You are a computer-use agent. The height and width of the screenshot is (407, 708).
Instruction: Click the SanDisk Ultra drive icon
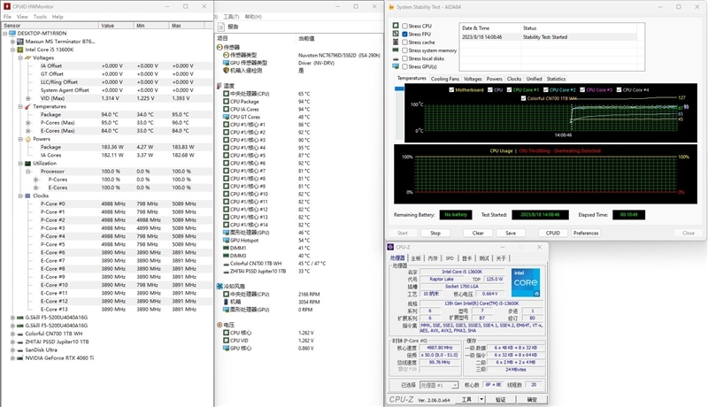(19, 350)
